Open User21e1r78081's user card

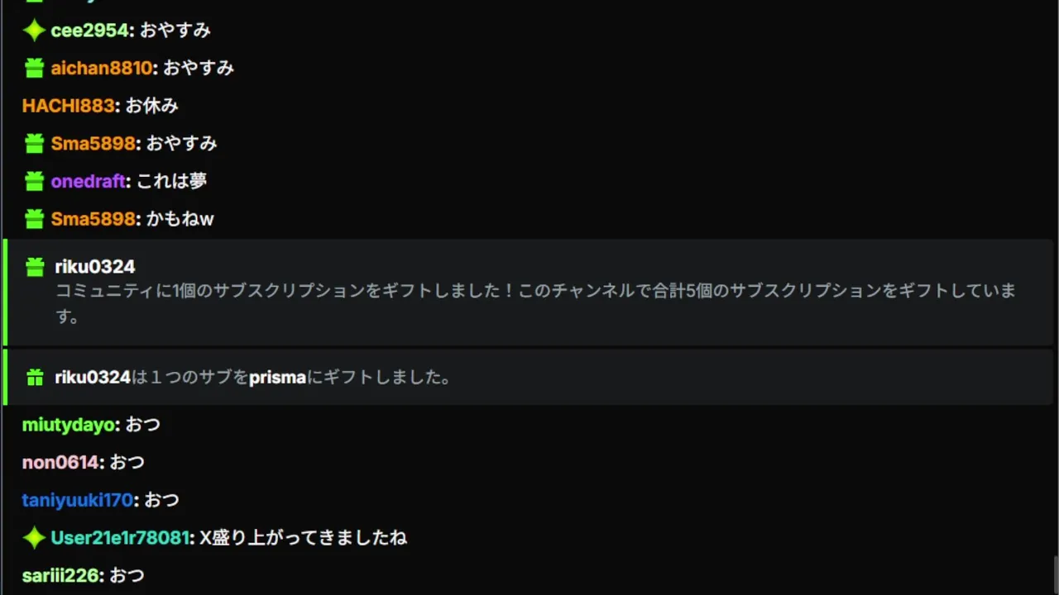(x=120, y=538)
